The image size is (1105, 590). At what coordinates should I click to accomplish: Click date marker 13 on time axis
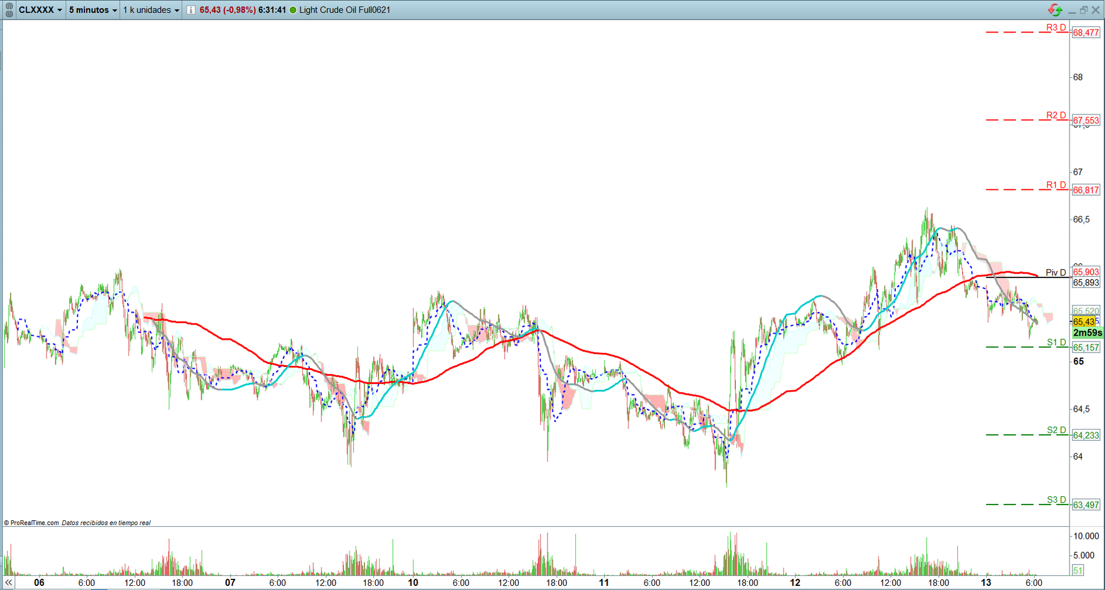986,582
